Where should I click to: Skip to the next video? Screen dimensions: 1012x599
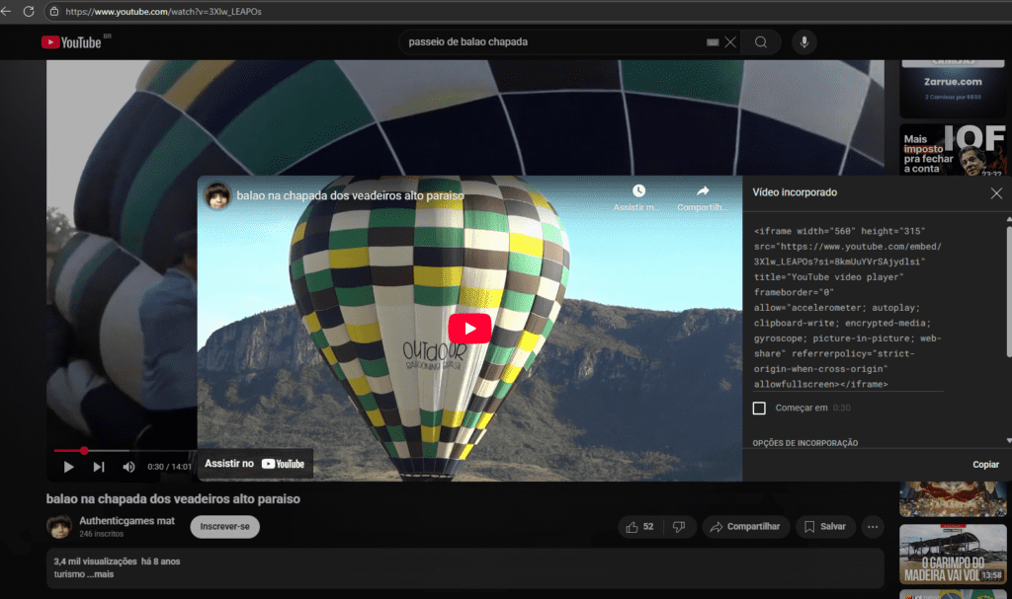[99, 467]
